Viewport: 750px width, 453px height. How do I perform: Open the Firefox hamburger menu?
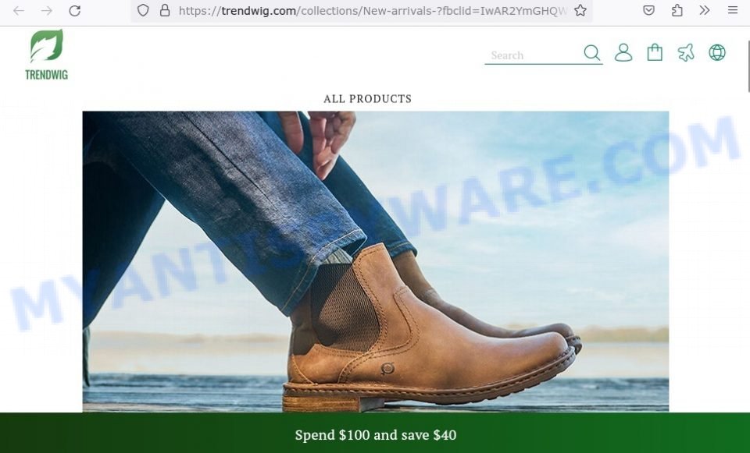tap(733, 10)
